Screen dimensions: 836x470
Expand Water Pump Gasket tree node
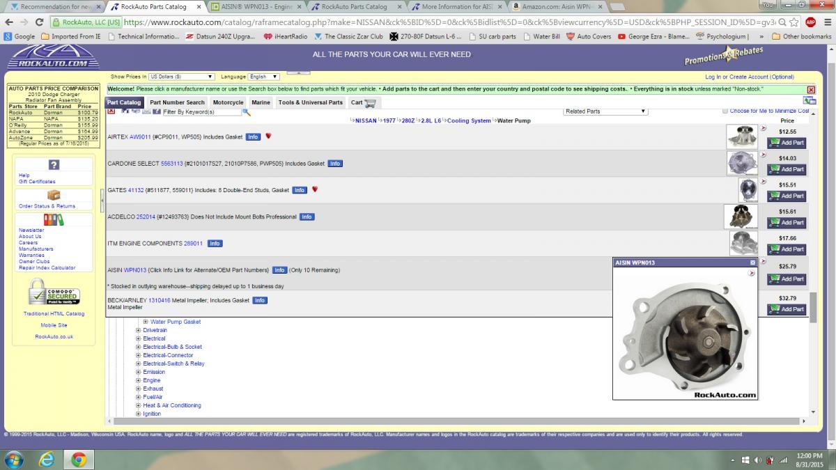tap(146, 322)
